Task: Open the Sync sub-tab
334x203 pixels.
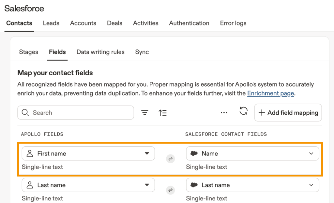Action: click(x=142, y=52)
